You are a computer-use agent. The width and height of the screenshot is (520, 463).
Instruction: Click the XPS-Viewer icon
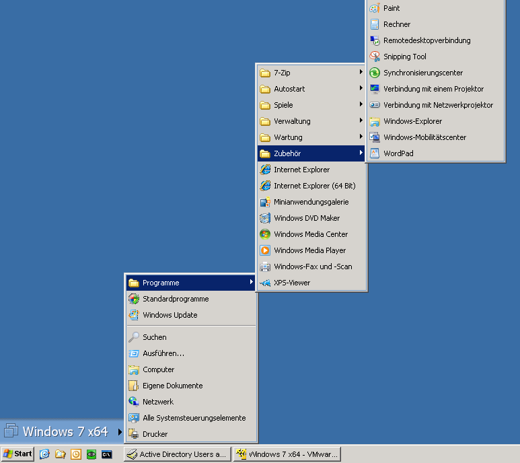click(x=265, y=283)
